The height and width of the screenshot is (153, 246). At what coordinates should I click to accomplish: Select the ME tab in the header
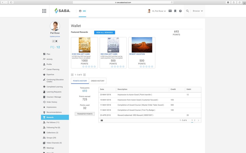click(x=83, y=11)
